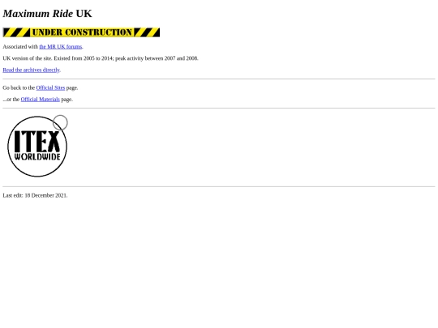Click the UNDER CONSTRUCTION banner text
This screenshot has height=328, width=438.
82,32
